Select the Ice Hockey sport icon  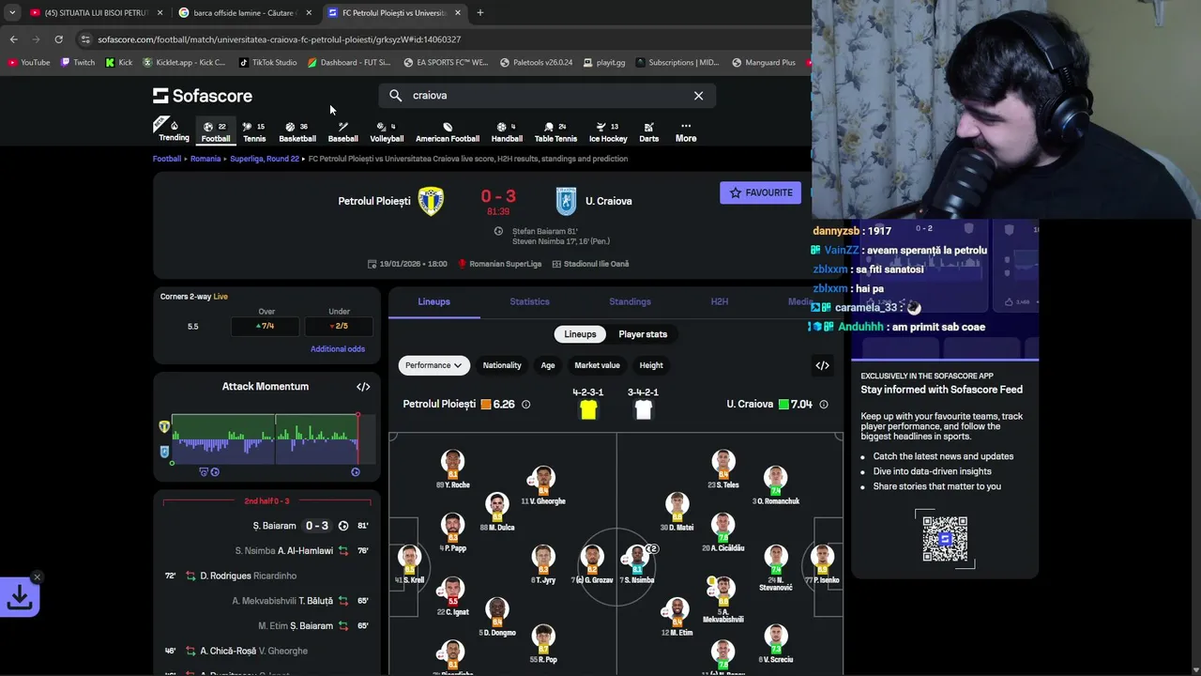tap(608, 131)
